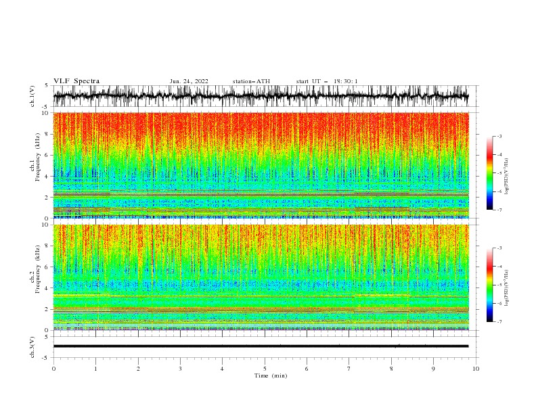The width and height of the screenshot is (536, 414).
Task: Click time axis tick label "7"
Action: tap(349, 369)
